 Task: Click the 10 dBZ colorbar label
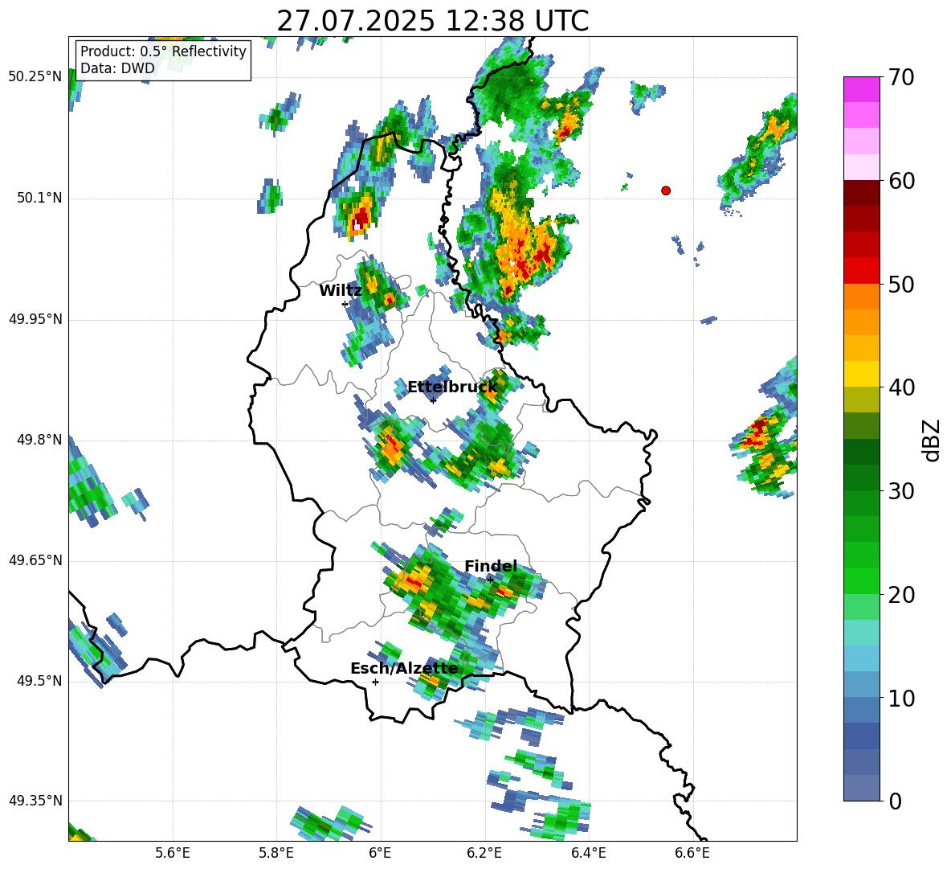point(902,699)
